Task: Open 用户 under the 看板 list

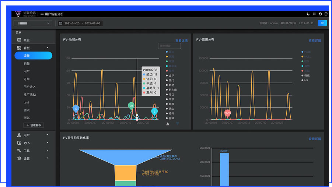Action: (27, 71)
